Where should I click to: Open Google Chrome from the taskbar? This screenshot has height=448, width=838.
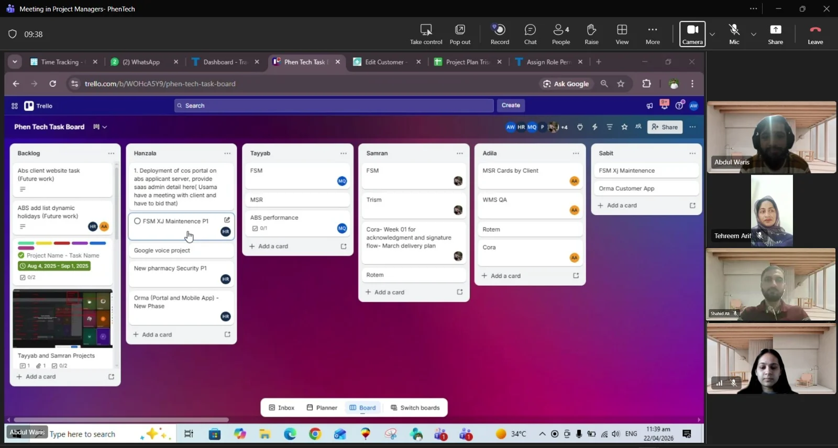(x=315, y=434)
